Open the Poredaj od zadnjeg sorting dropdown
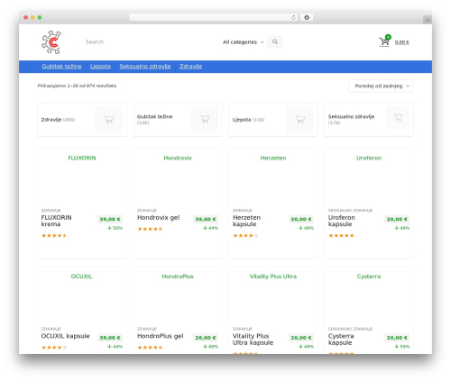Viewport: 451px width, 381px height. (x=381, y=86)
